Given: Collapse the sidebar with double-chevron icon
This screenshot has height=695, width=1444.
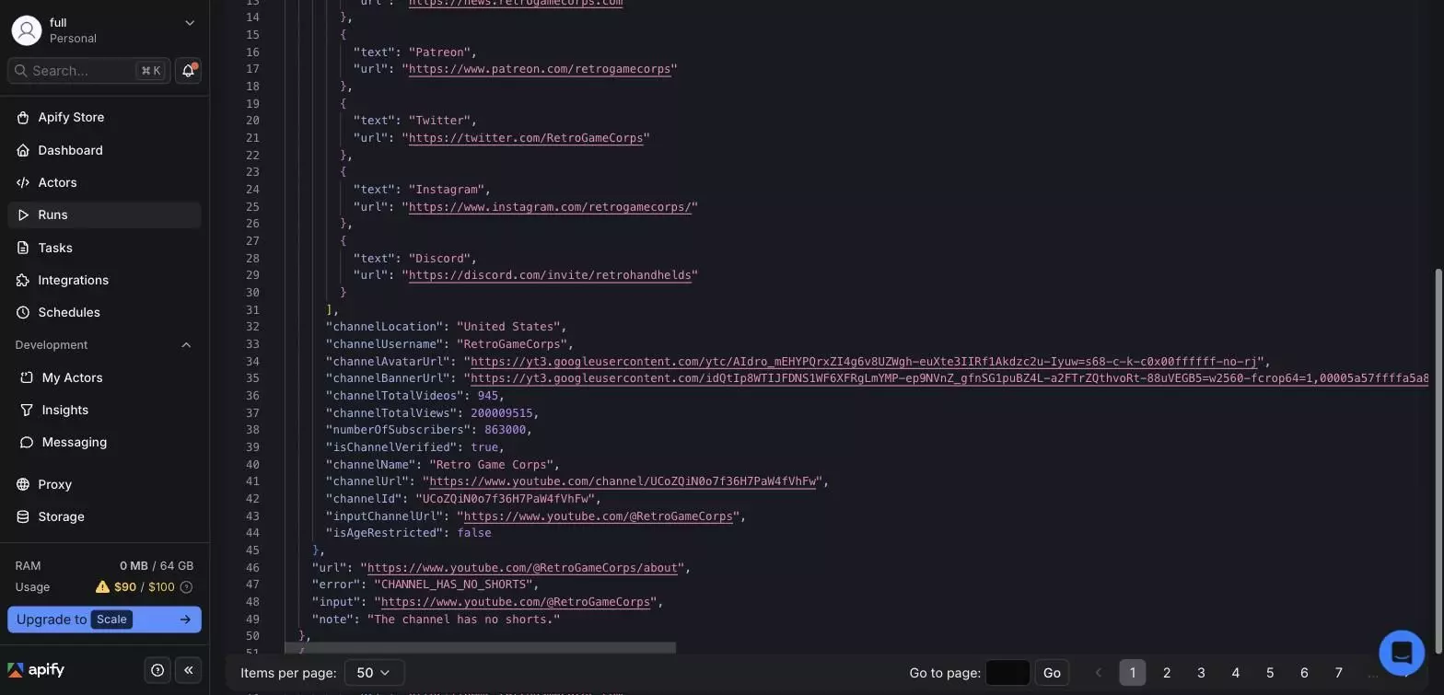Looking at the screenshot, I should [189, 670].
